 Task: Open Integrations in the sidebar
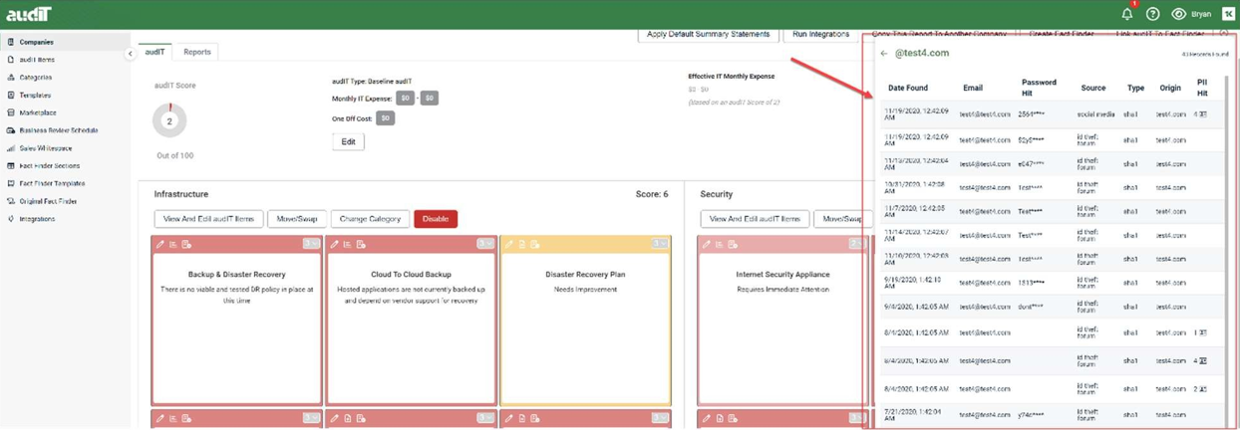point(65,219)
